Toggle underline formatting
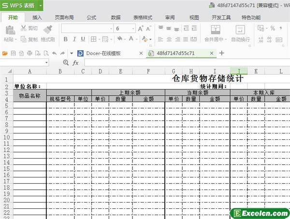Image resolution: width=290 pixels, height=219 pixels. pos(83,39)
